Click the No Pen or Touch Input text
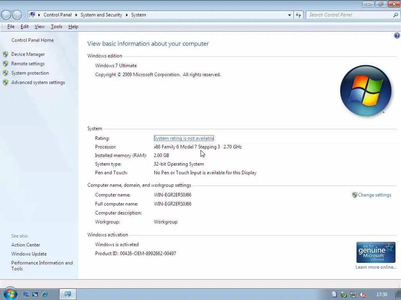The width and height of the screenshot is (401, 300). click(x=205, y=173)
